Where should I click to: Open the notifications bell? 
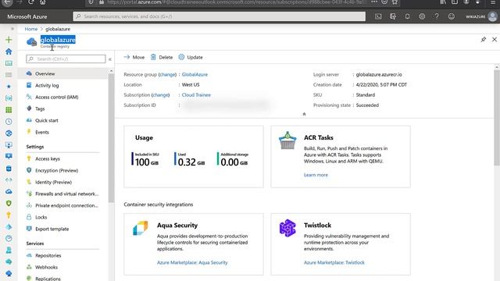click(407, 16)
